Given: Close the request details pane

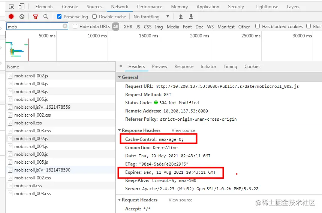Looking at the screenshot, I should (x=121, y=66).
